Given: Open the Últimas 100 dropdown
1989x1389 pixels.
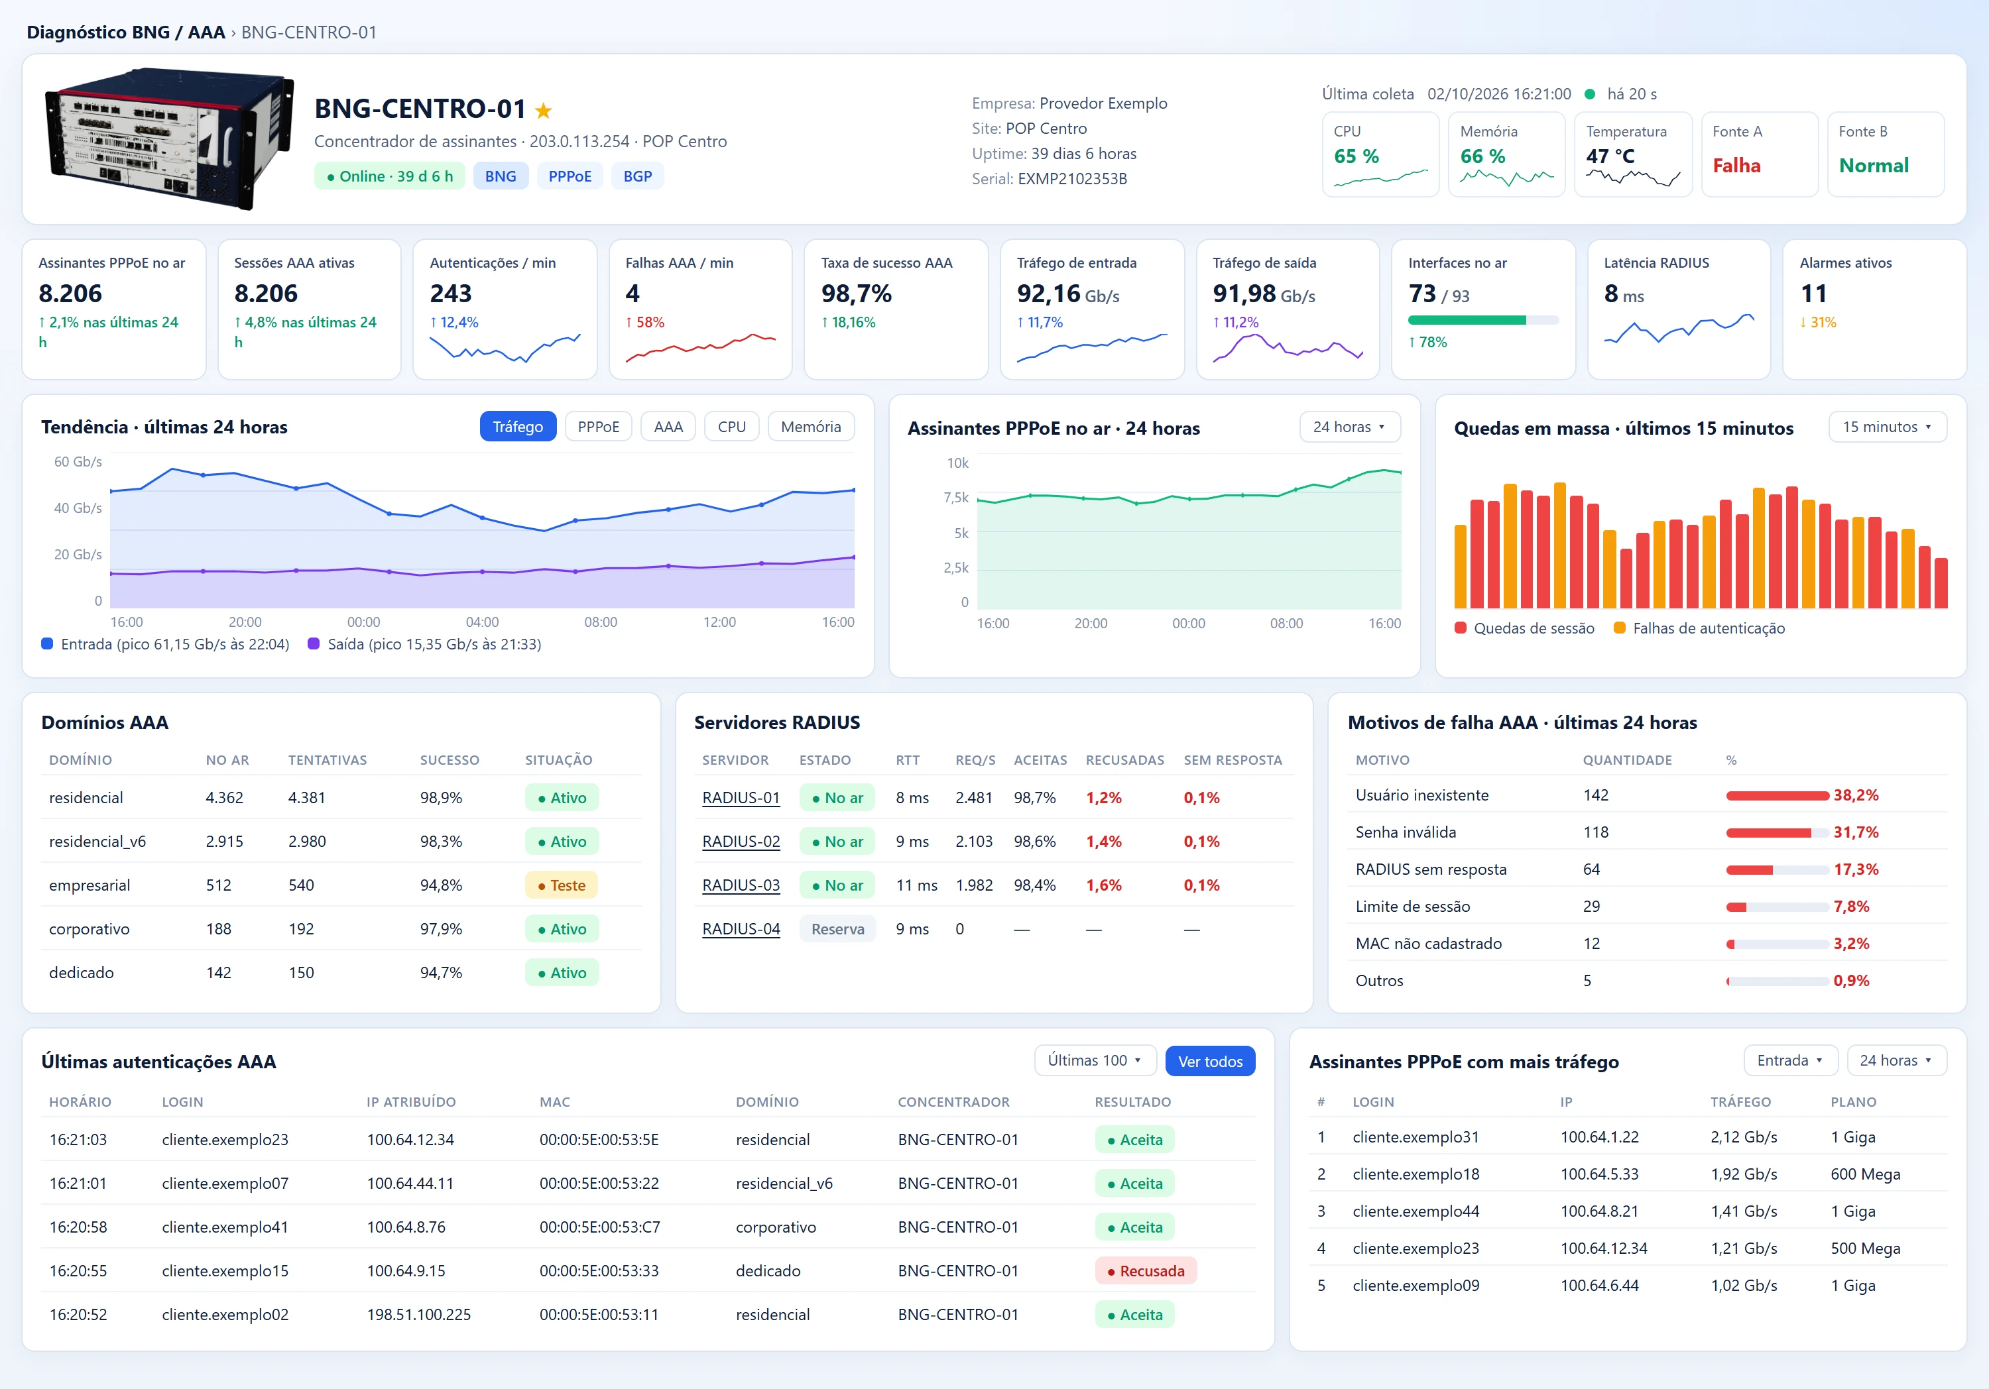Looking at the screenshot, I should point(1095,1061).
